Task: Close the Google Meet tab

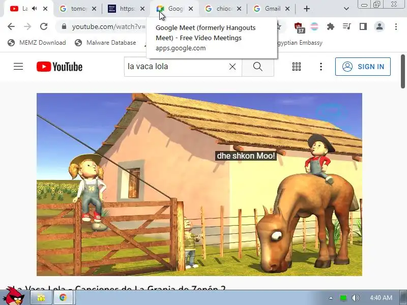Action: coord(190,9)
